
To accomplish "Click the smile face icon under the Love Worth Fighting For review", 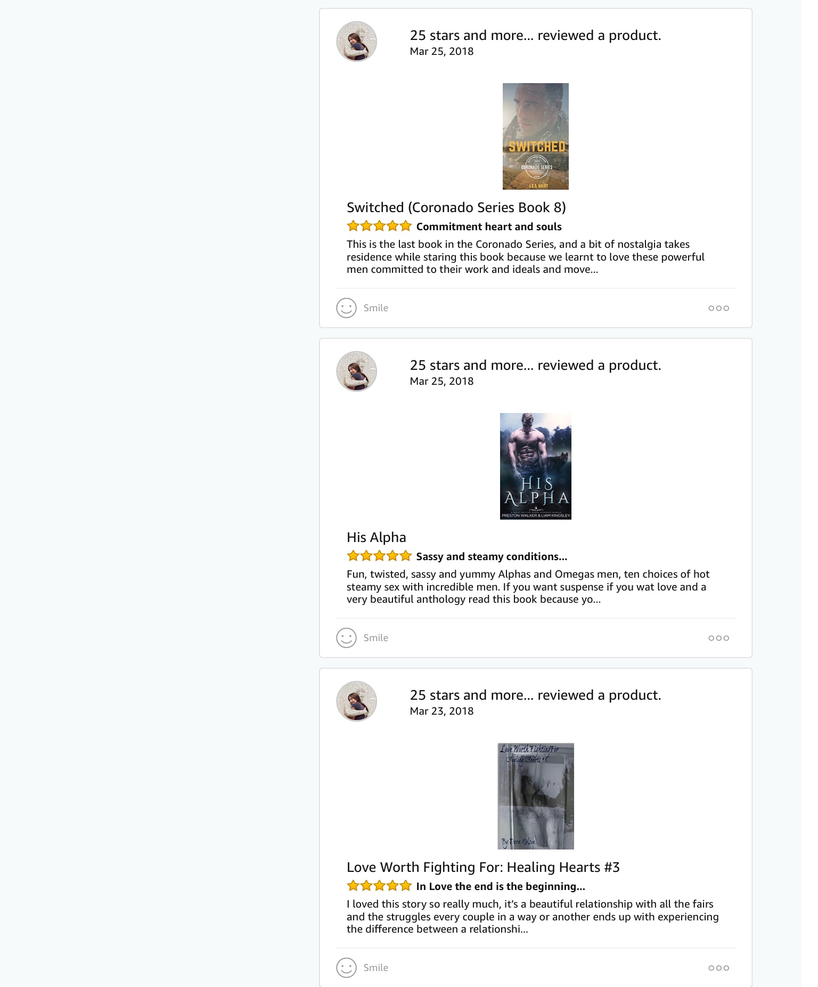I will (346, 968).
